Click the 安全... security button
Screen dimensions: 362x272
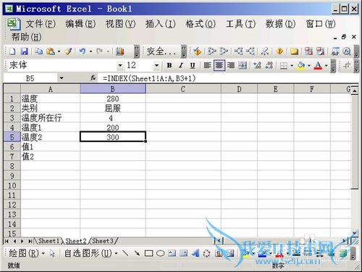[161, 51]
